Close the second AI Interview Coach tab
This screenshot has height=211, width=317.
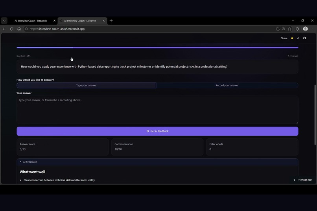[x=104, y=20]
